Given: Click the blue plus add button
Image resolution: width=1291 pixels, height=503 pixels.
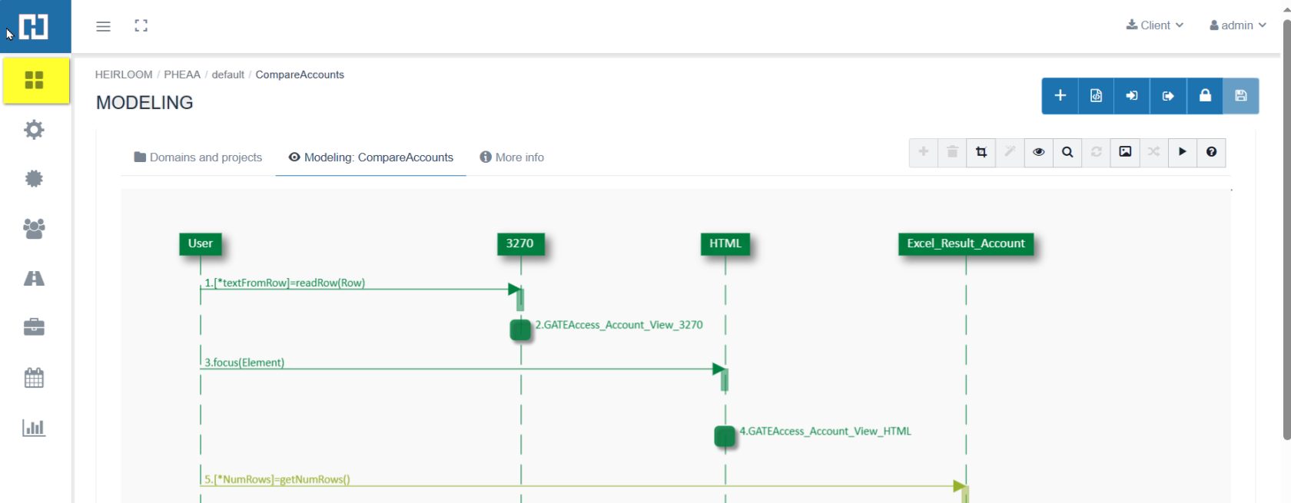Looking at the screenshot, I should click(1060, 96).
